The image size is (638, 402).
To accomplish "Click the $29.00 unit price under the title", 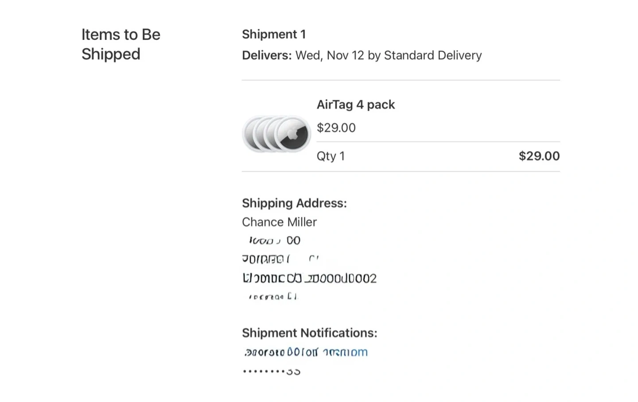I will pos(336,128).
